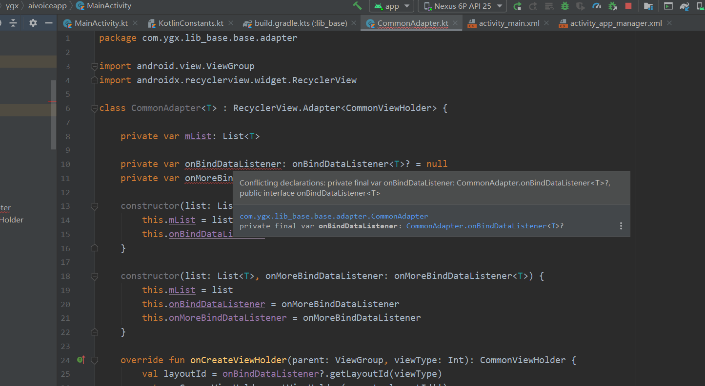
Task: Click collapse all icon in project panel
Action: click(x=13, y=23)
